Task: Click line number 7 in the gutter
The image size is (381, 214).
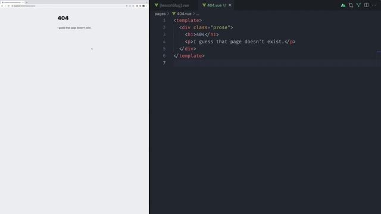Action: tap(164, 63)
